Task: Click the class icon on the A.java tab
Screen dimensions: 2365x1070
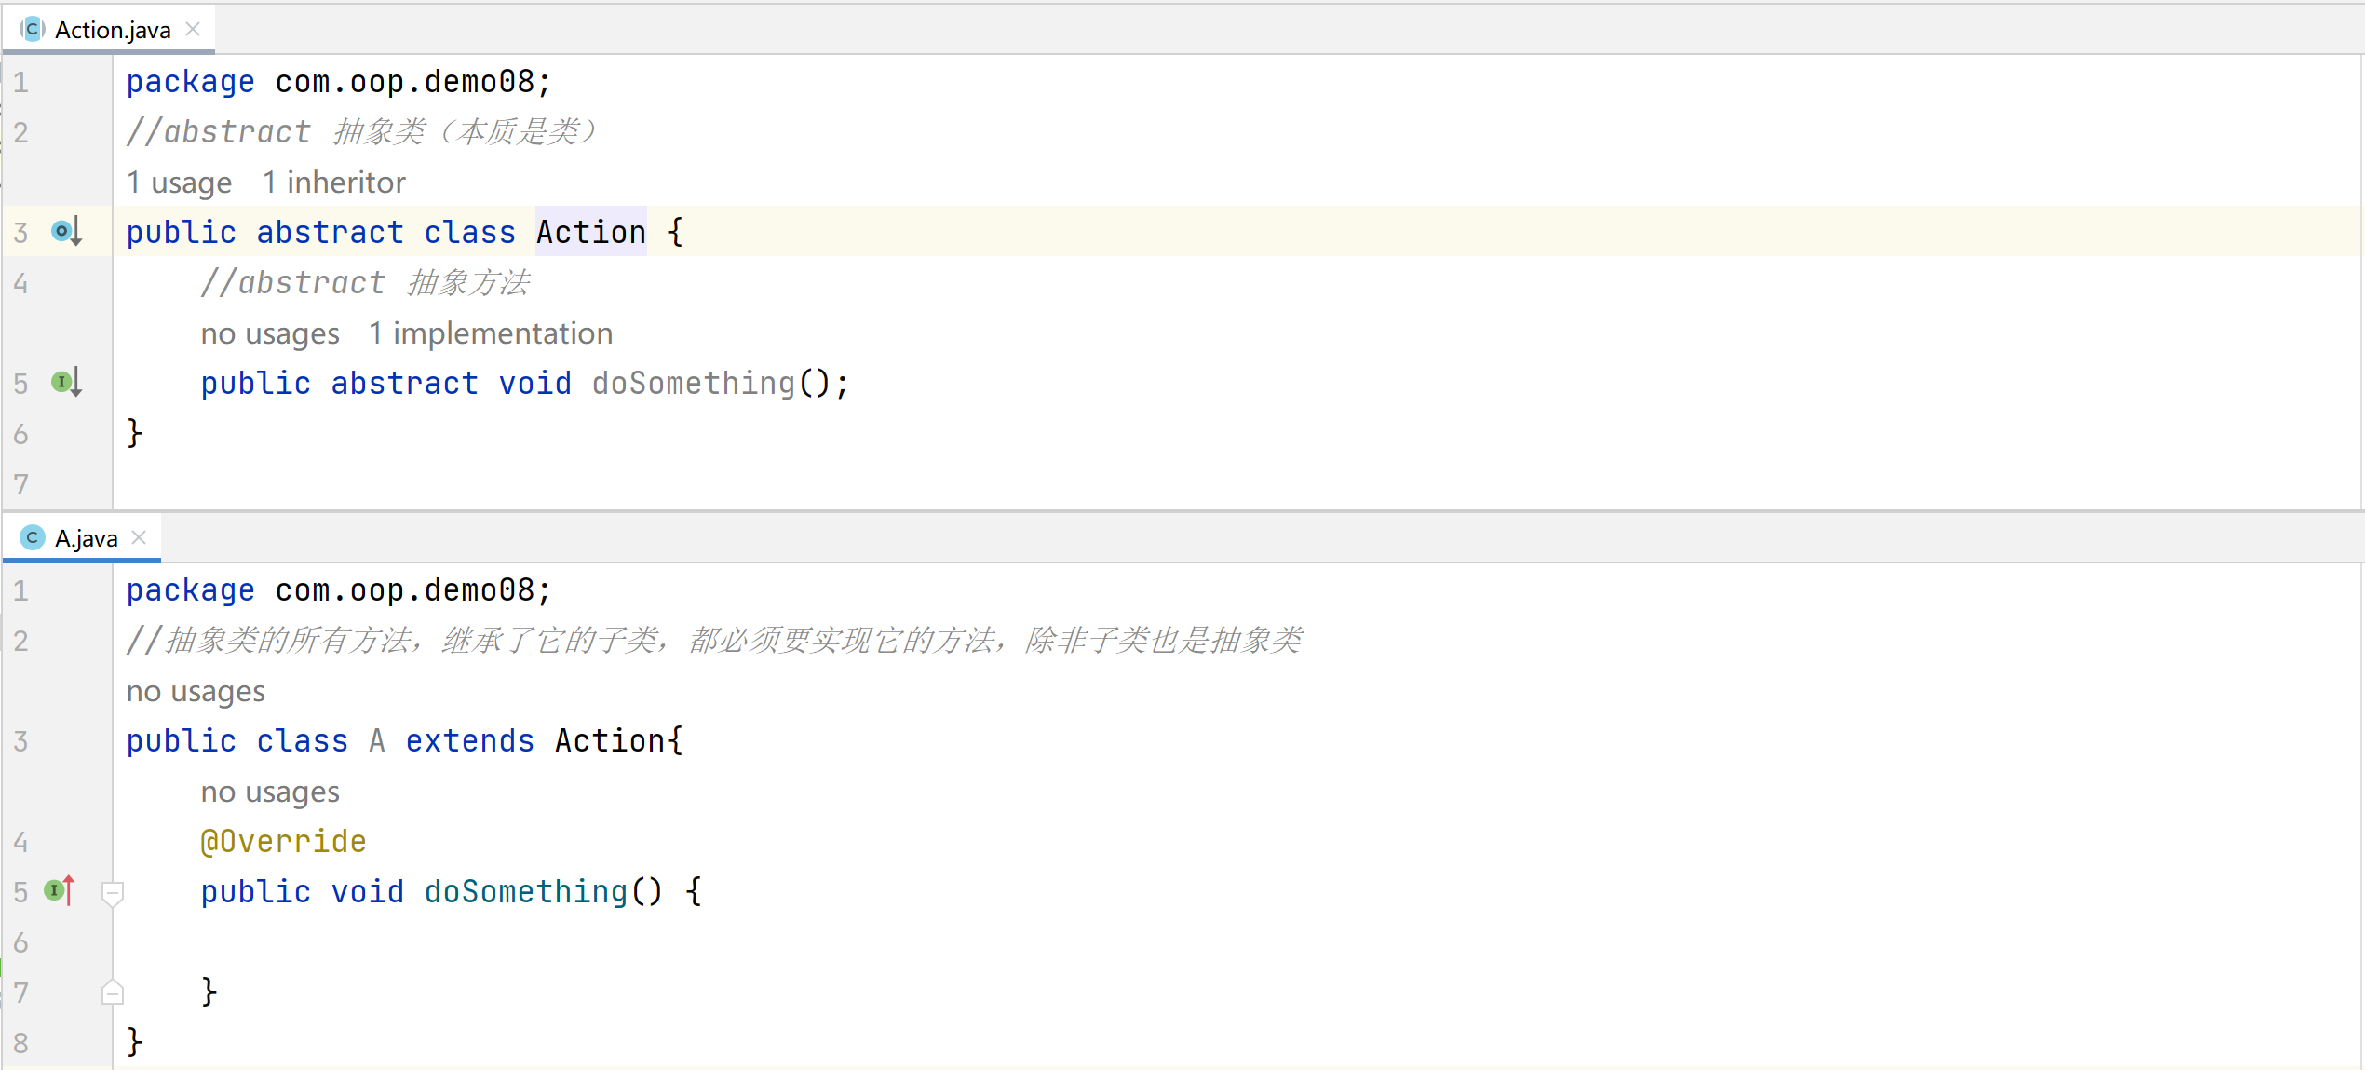Action: (33, 537)
